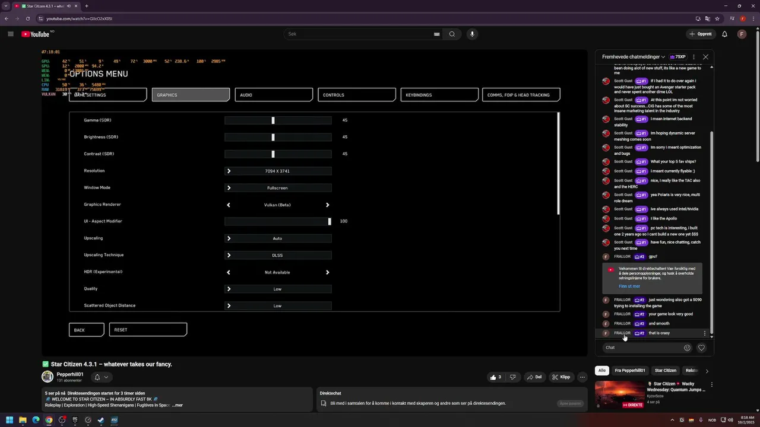Click the Back button in options menu
The width and height of the screenshot is (760, 427).
coord(87,330)
